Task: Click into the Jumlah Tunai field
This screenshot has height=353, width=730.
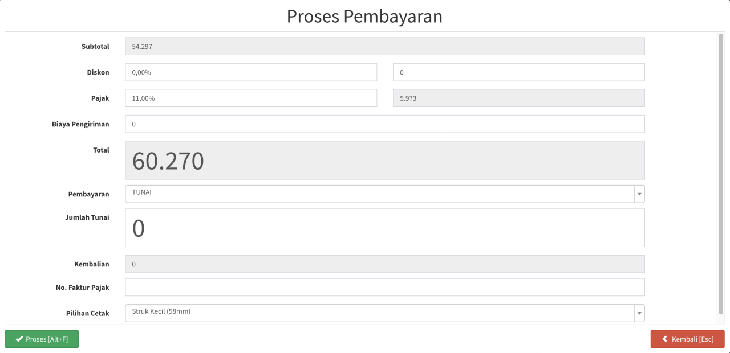Action: click(x=385, y=228)
